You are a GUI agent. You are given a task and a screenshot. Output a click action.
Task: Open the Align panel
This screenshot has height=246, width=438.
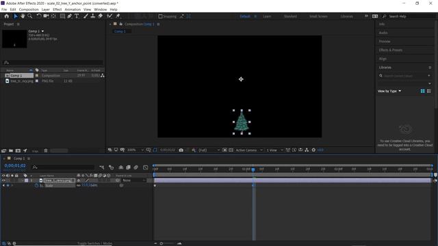pos(383,59)
